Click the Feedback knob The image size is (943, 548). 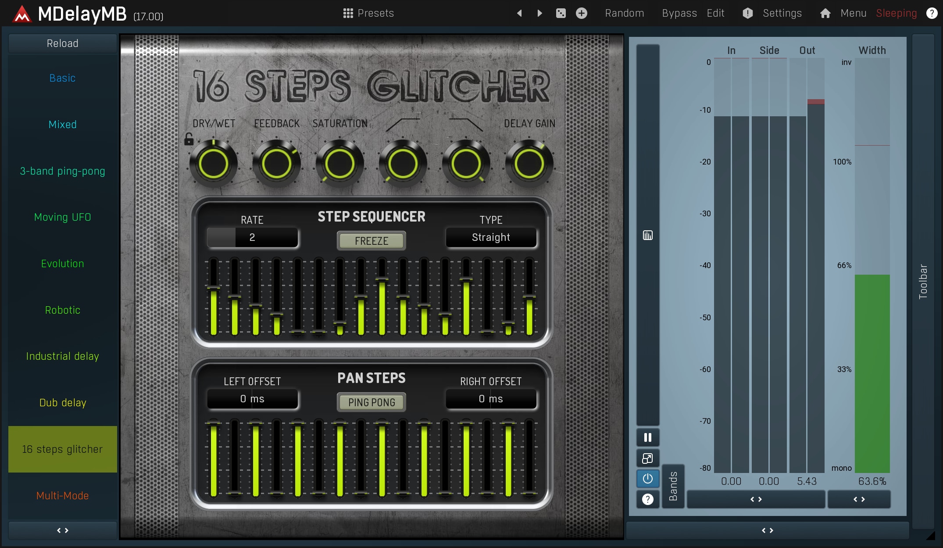(276, 164)
